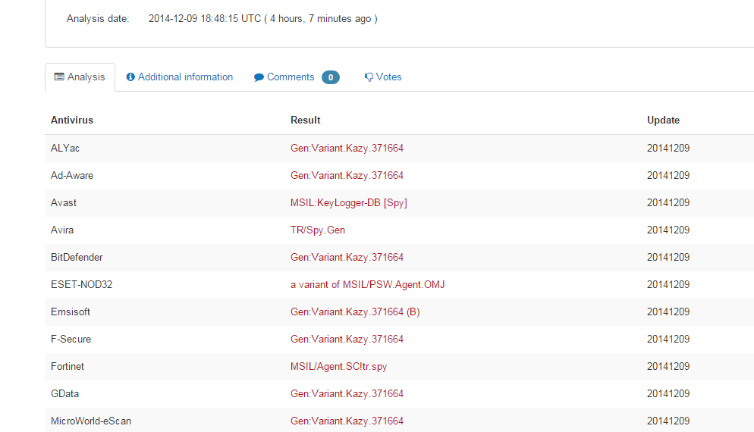Switch to Additional information tab
754x432 pixels.
179,77
